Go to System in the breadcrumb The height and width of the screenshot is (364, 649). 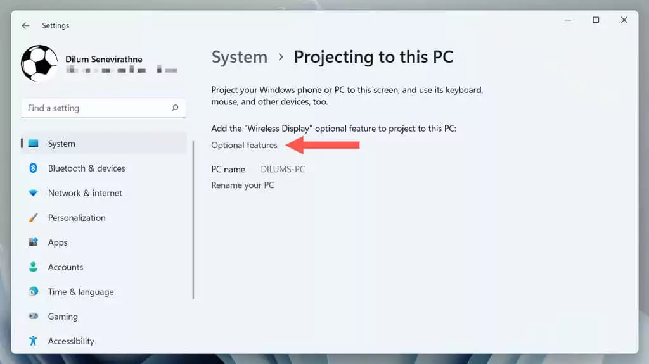pos(239,57)
